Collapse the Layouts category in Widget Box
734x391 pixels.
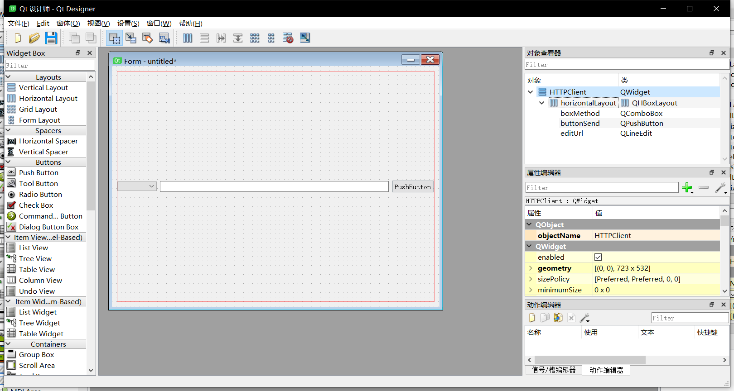[x=8, y=77]
